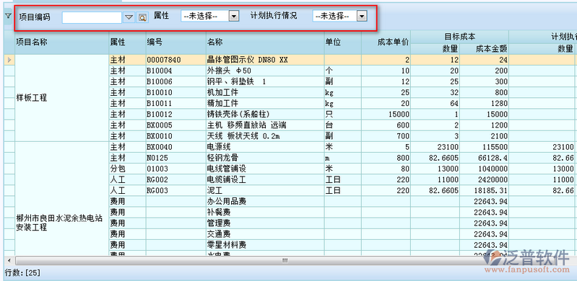Click the 泛普软件 logo watermark
577x281 pixels.
click(x=526, y=258)
